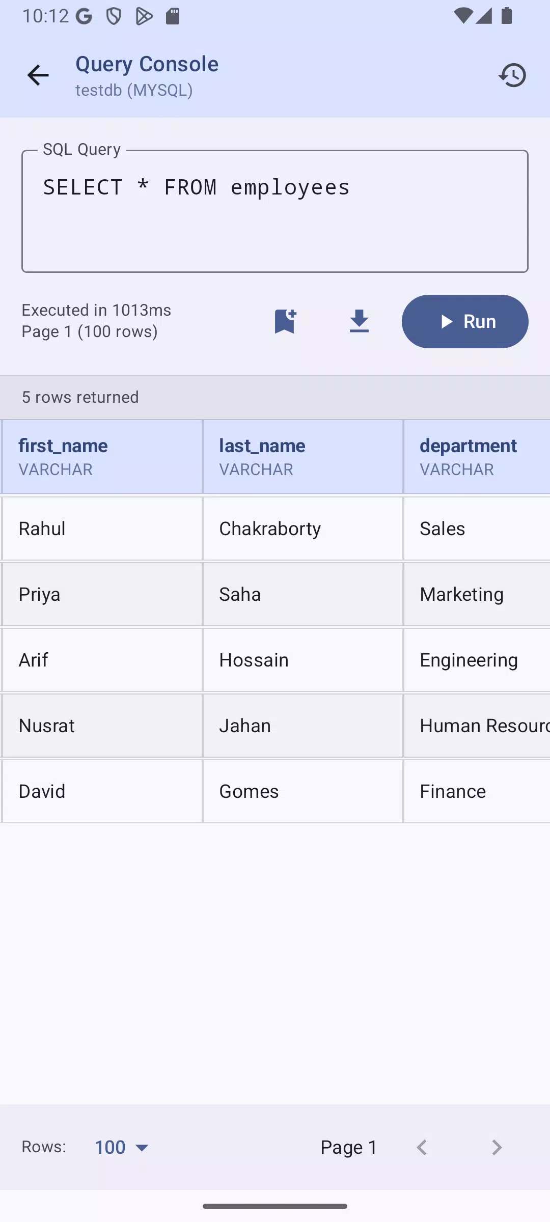Click the rows-per-page dropdown arrow
This screenshot has width=550, height=1222.
coord(142,1148)
